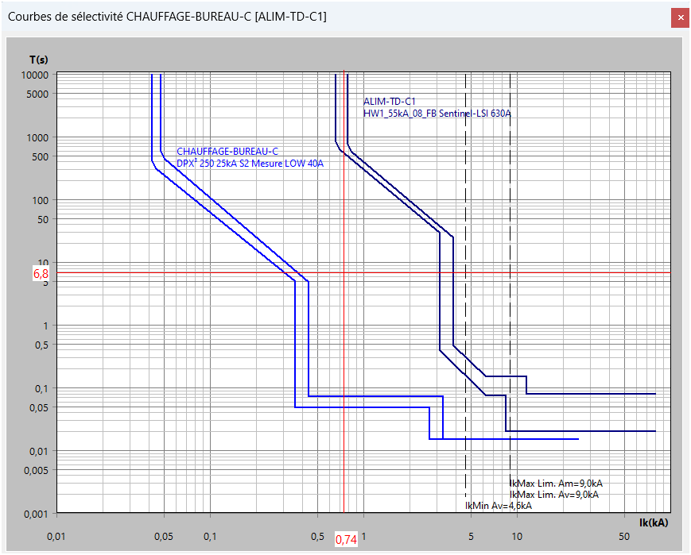
Task: Close the Courbes de sélectivité window
Action: pos(678,17)
